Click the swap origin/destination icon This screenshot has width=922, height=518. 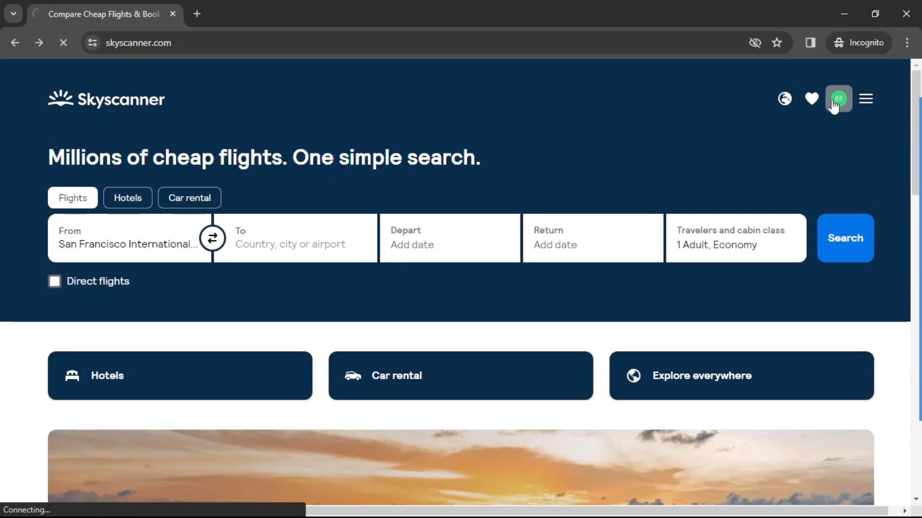pyautogui.click(x=211, y=238)
